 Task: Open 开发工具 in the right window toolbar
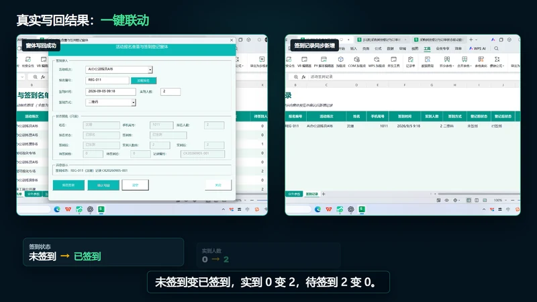pos(393,62)
